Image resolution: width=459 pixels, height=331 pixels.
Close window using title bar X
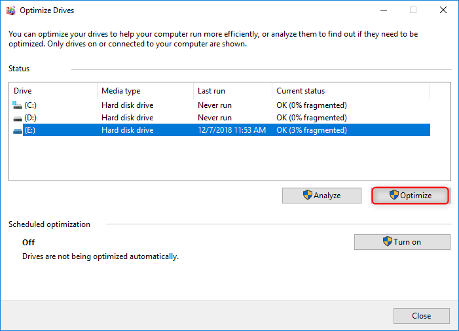click(x=443, y=10)
